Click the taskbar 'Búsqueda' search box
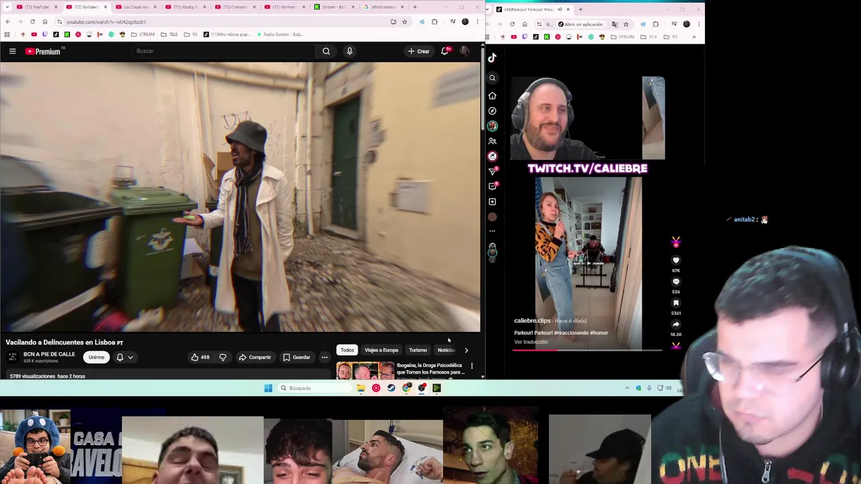 [315, 388]
